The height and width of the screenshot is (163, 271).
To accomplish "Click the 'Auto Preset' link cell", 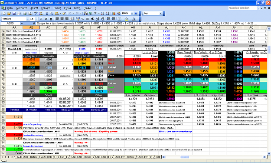I will point(31,53).
